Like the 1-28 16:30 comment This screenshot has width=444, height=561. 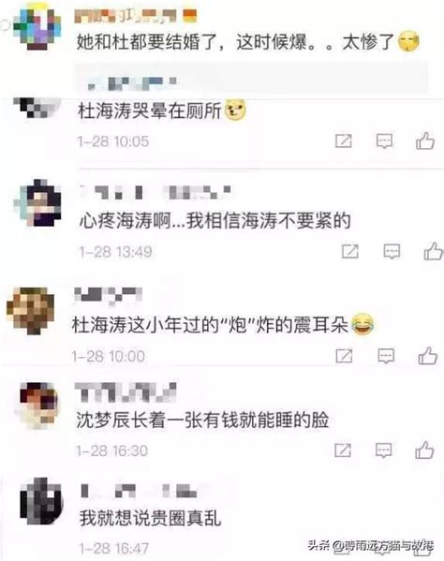(x=424, y=450)
